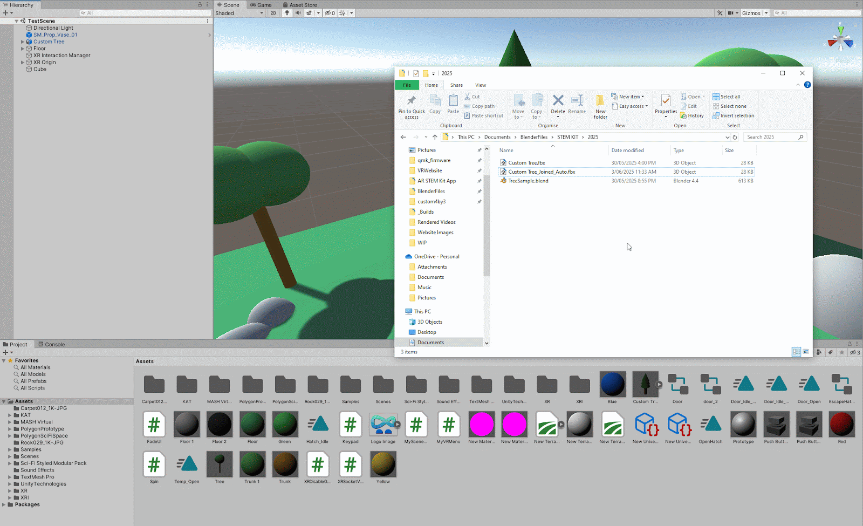The image size is (863, 526).
Task: Click New folder in Explorer ribbon
Action: (x=600, y=106)
